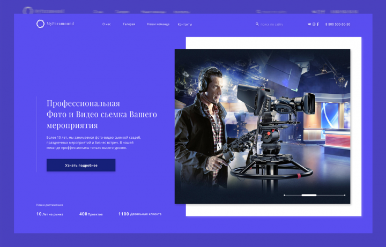Click the image slider indicator handle

tap(309, 195)
